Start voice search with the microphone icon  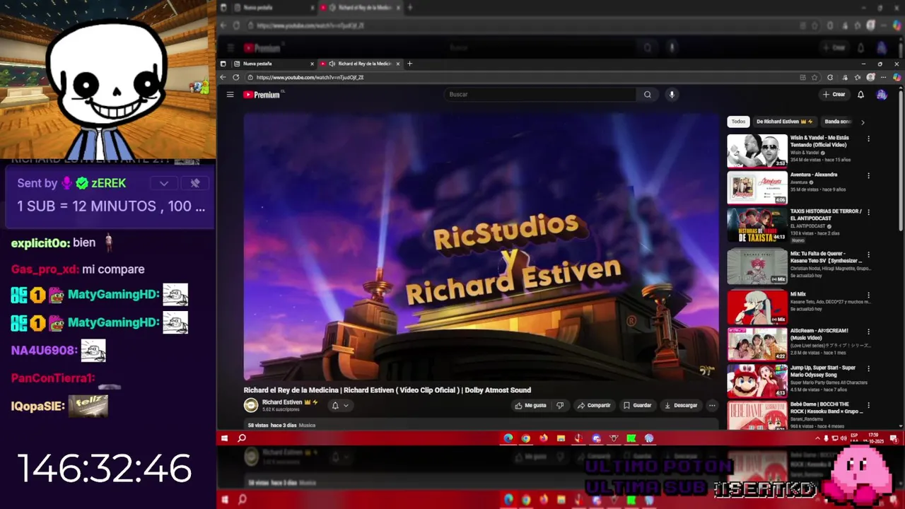pos(672,94)
